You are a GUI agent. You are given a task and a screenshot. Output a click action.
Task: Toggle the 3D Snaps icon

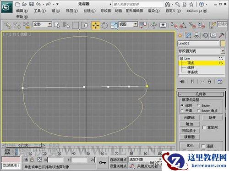pos(174,25)
